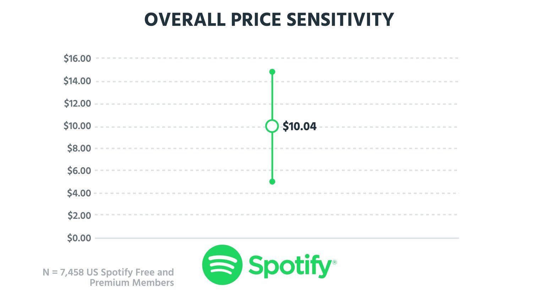This screenshot has width=539, height=303.
Task: Select the $10.00 axis label
Action: pos(77,126)
